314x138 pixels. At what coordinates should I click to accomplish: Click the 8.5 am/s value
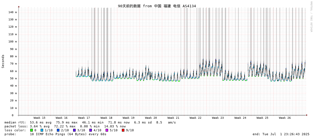(x=166, y=122)
